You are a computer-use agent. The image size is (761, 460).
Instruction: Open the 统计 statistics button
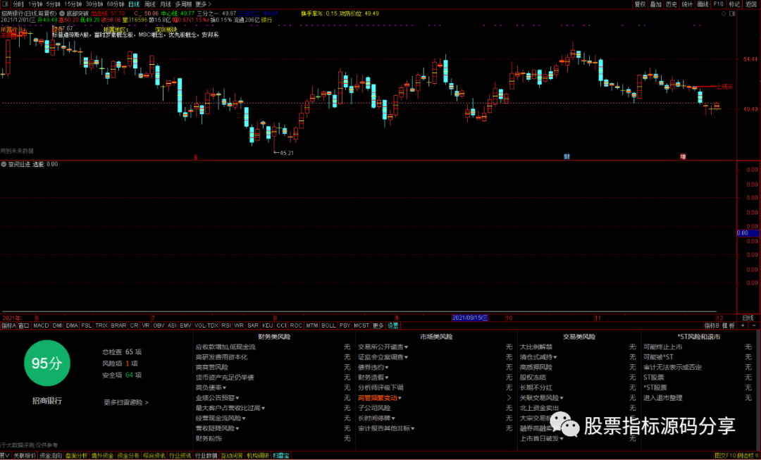[687, 4]
